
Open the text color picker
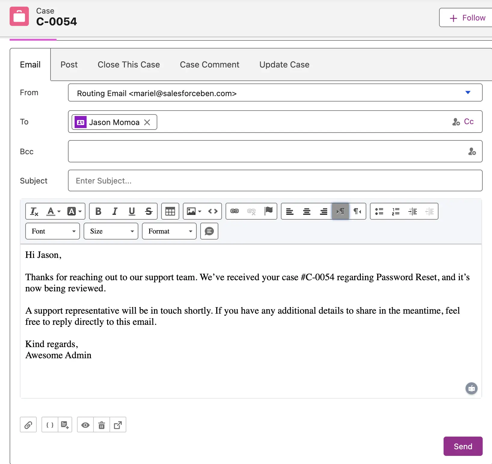pyautogui.click(x=54, y=212)
